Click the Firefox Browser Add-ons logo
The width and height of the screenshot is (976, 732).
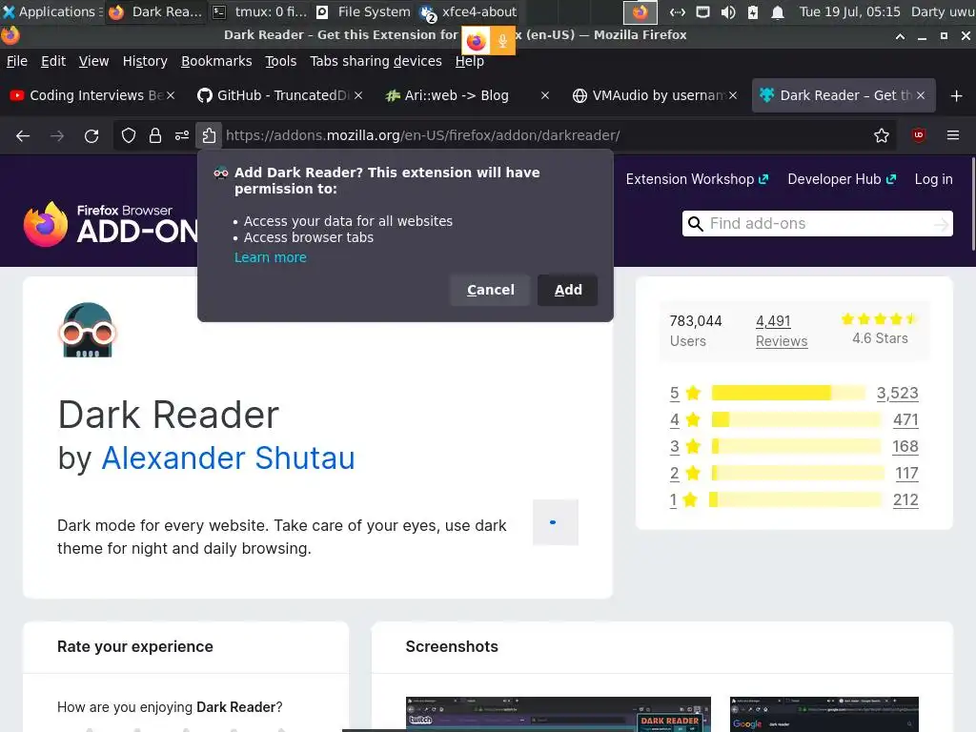click(x=111, y=224)
